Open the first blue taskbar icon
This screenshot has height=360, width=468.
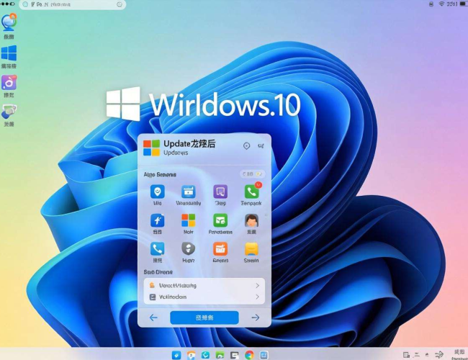[x=176, y=355]
